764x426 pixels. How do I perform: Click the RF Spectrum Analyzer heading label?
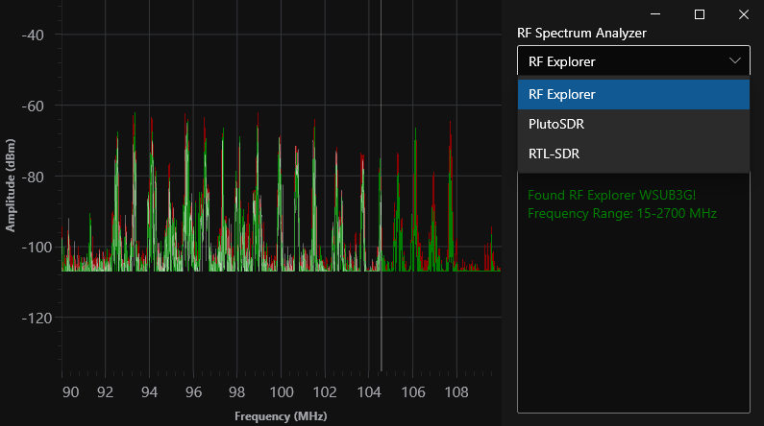pyautogui.click(x=581, y=32)
